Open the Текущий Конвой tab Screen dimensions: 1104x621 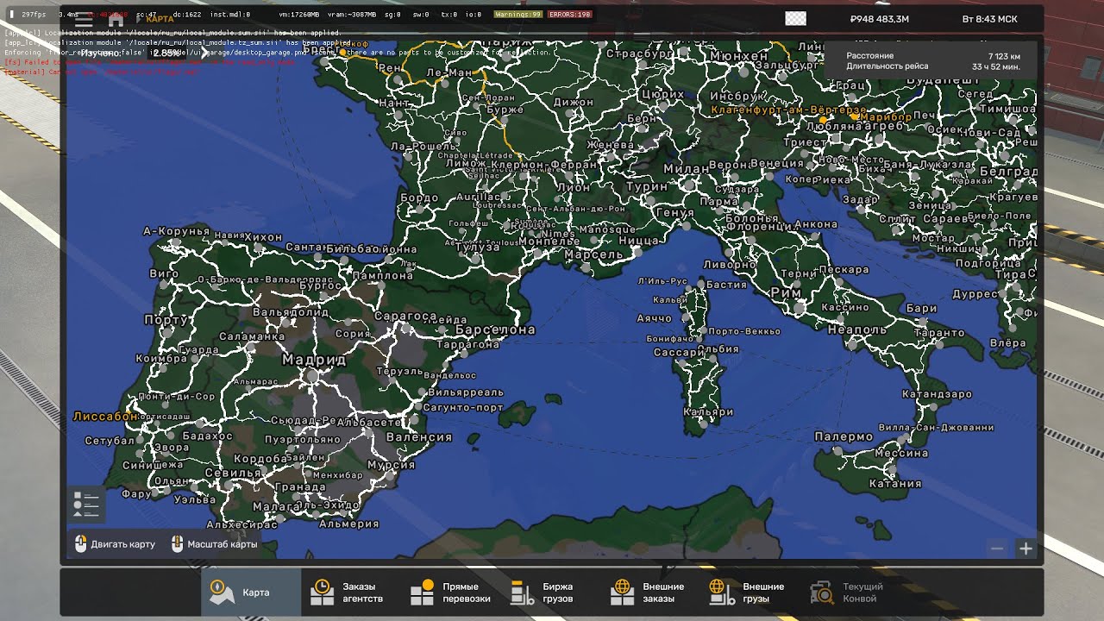852,593
